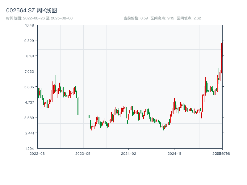
Task: Click y-axis value 4.737
Action: (29, 102)
